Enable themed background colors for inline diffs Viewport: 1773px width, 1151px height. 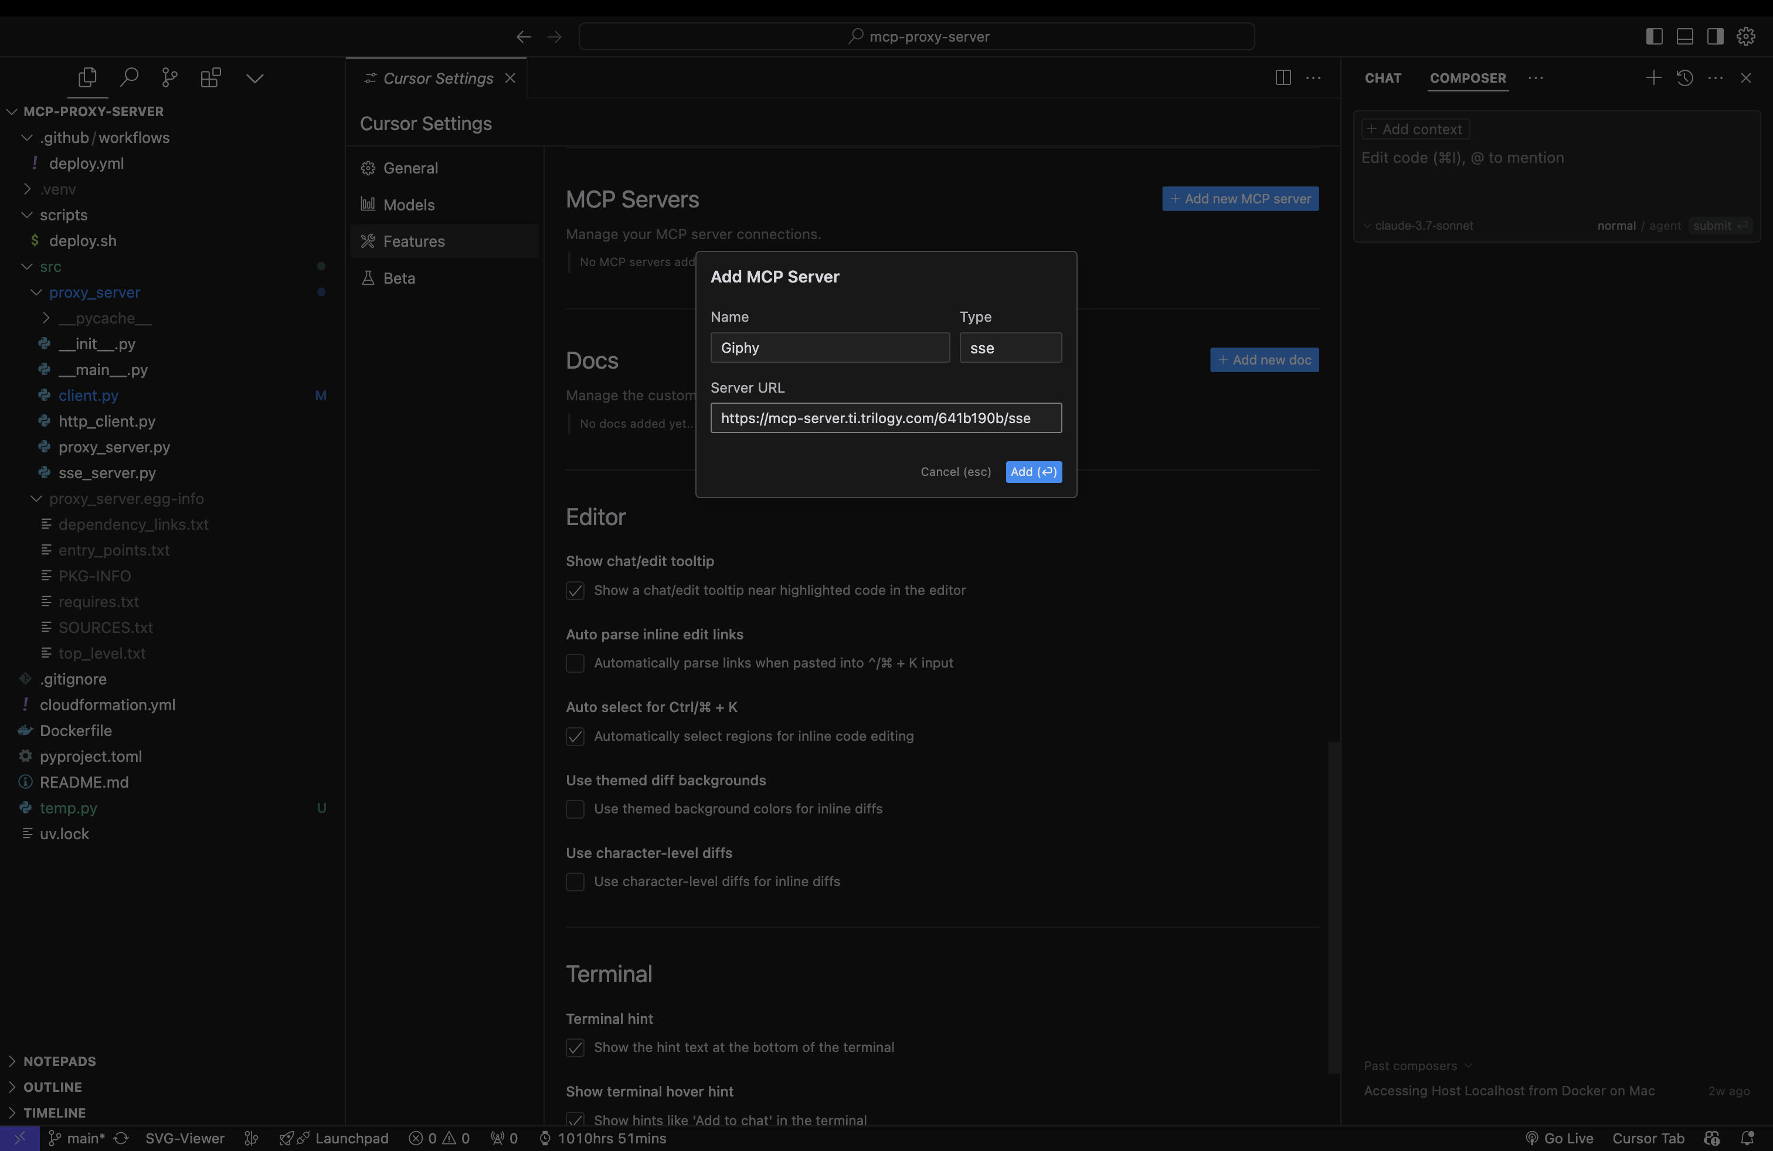pos(575,809)
